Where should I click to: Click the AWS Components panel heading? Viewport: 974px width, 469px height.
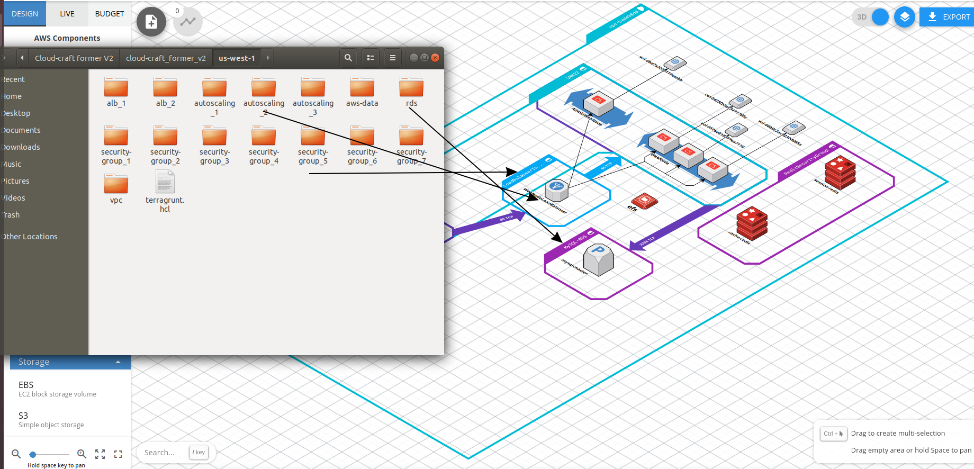[67, 38]
